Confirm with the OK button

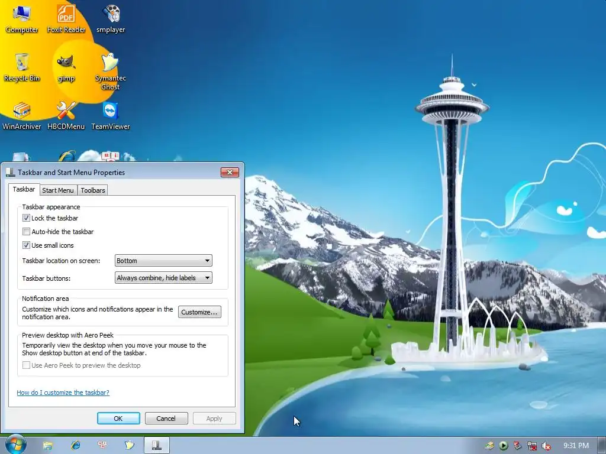pyautogui.click(x=118, y=419)
